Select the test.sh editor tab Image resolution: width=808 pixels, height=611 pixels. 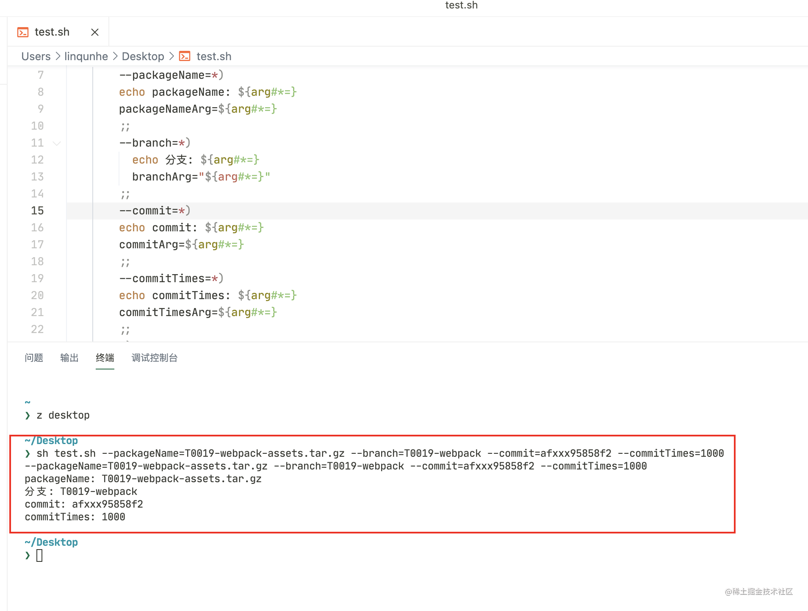(58, 32)
